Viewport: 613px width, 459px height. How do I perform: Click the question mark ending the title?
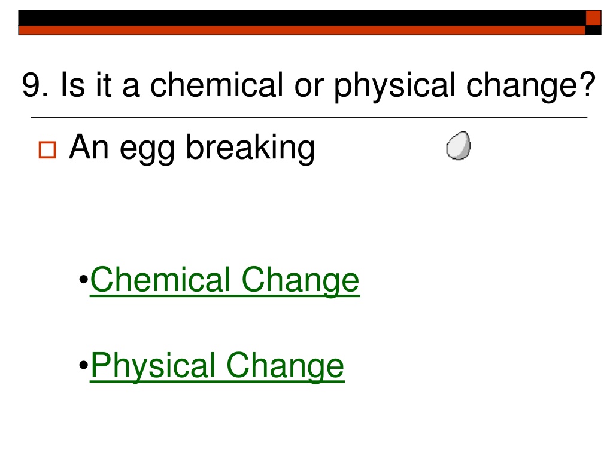tap(588, 84)
